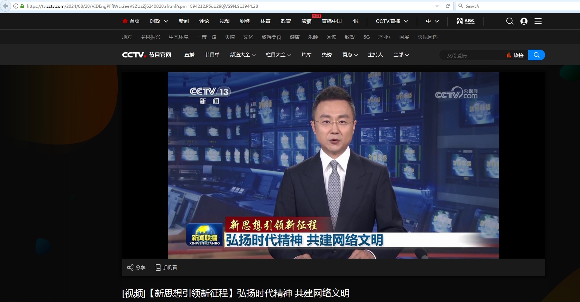This screenshot has width=580, height=302.
Task: Open the 央博 sub-navigation link
Action: tap(230, 37)
